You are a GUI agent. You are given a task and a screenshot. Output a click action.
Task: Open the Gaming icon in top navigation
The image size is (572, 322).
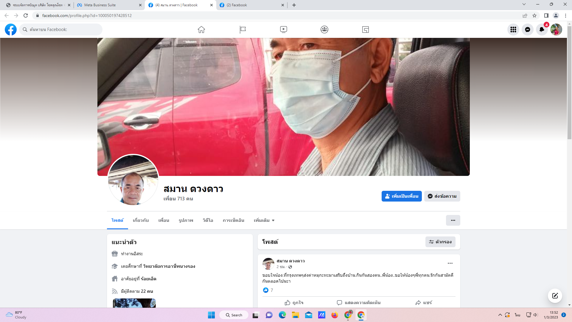[365, 30]
